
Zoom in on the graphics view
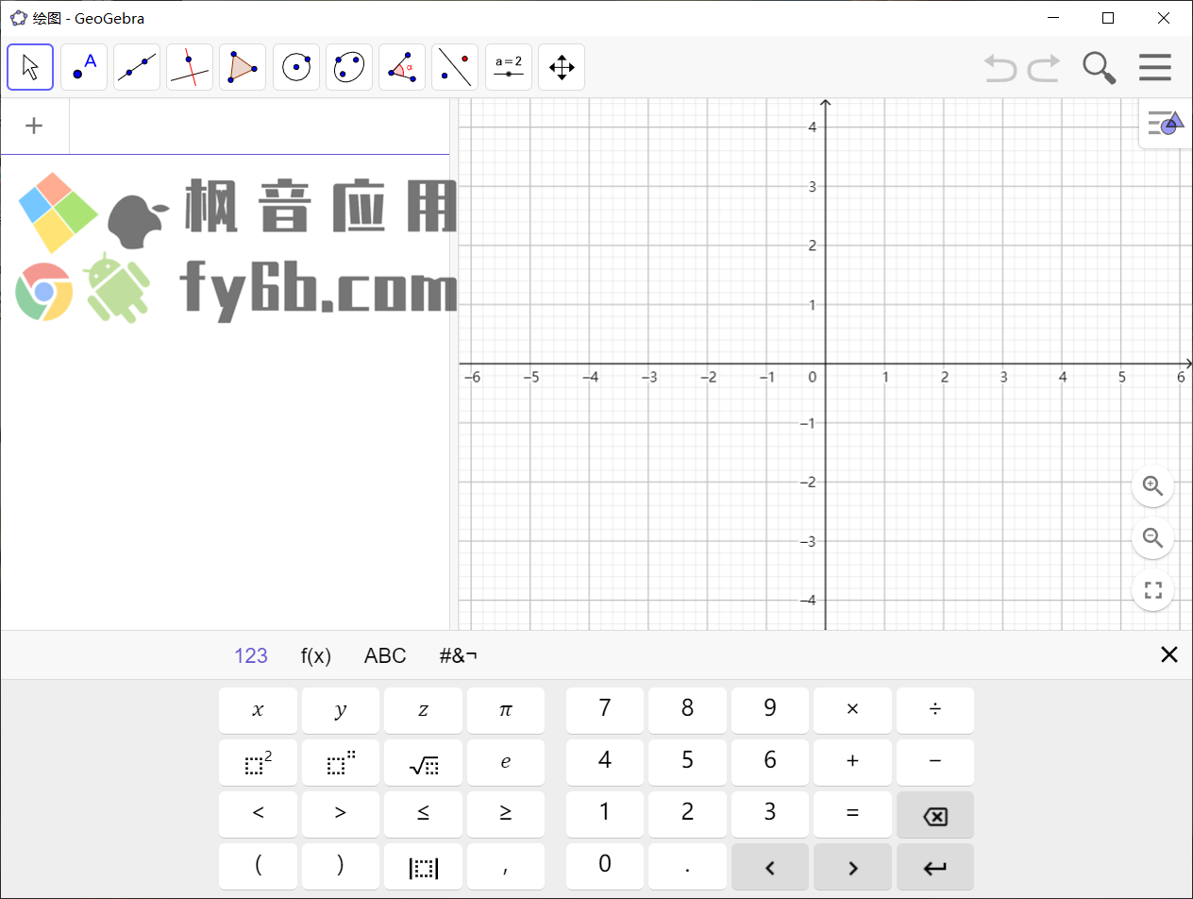1152,485
